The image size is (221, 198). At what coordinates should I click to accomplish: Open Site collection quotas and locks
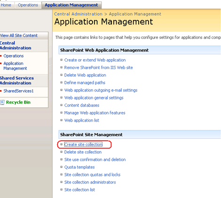pos(92,175)
